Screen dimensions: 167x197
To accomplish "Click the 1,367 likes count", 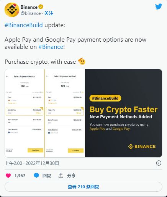I will 20,176.
